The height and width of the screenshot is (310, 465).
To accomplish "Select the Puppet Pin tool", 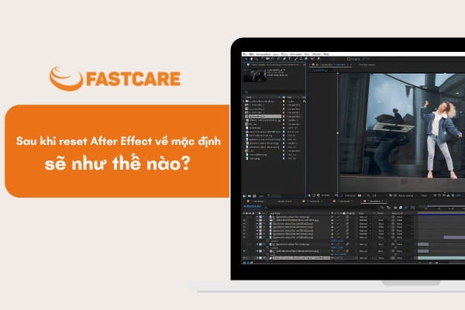I will tap(319, 59).
